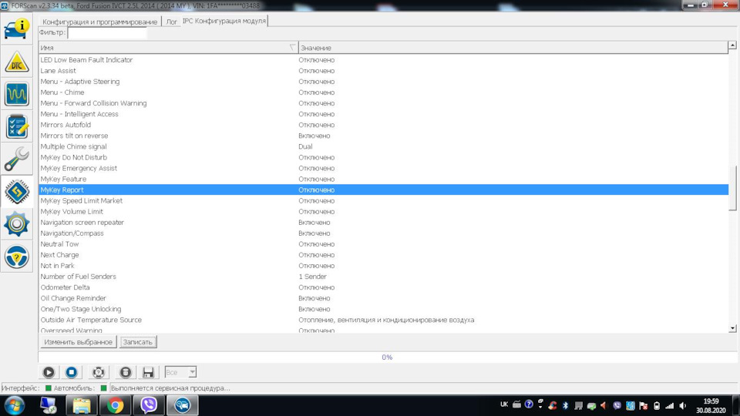Click the list scrollbar down arrow
This screenshot has height=416, width=740.
pos(732,328)
